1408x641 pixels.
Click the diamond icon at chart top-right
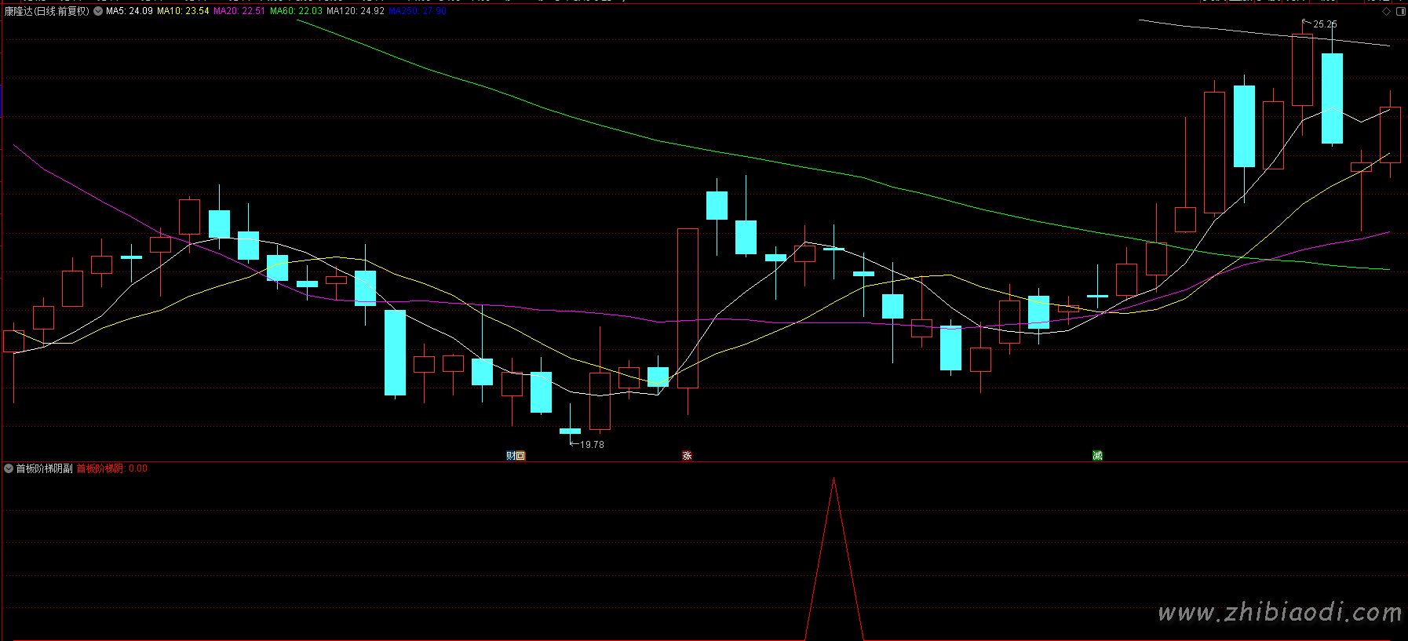[x=1387, y=11]
